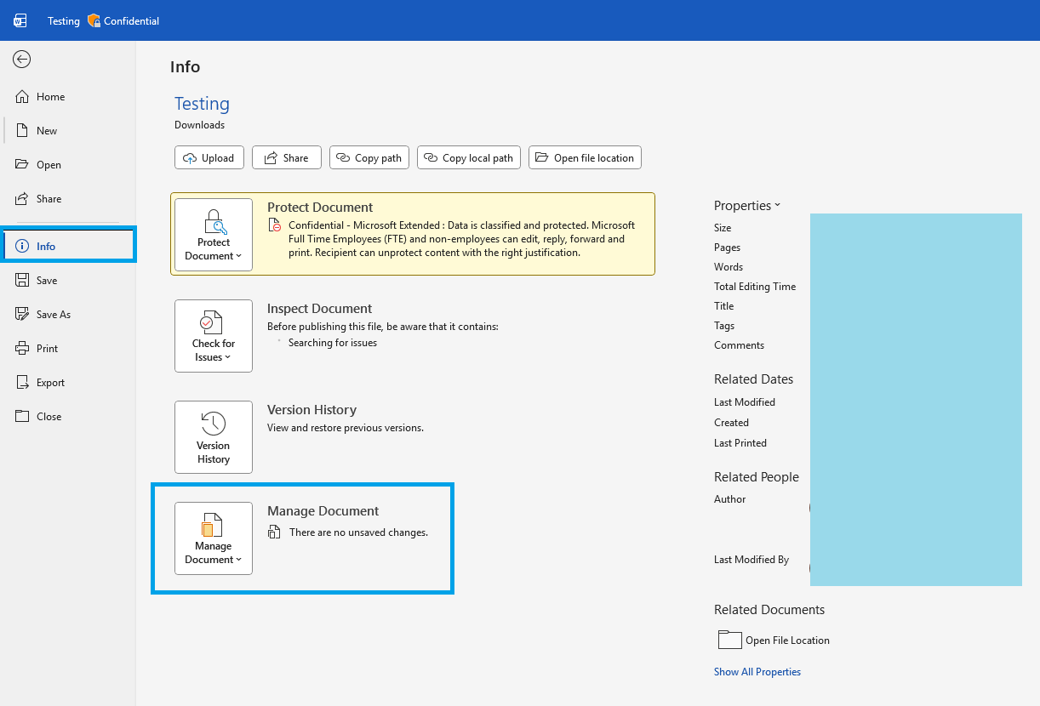This screenshot has width=1040, height=706.
Task: Click Copy local path button
Action: [x=469, y=157]
